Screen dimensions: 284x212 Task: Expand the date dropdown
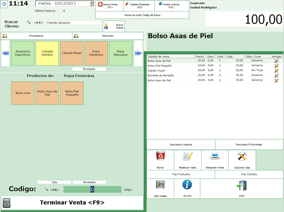tap(91, 4)
